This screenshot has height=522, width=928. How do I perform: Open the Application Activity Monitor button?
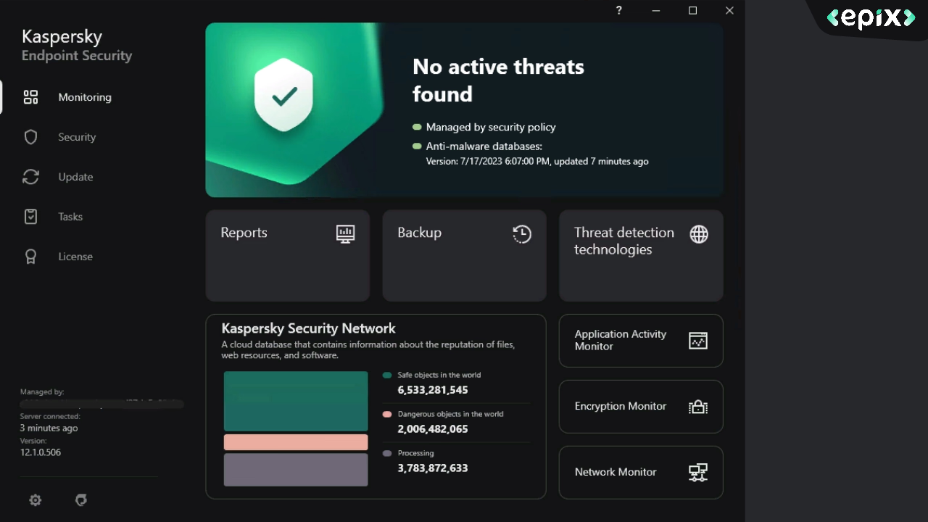(640, 341)
